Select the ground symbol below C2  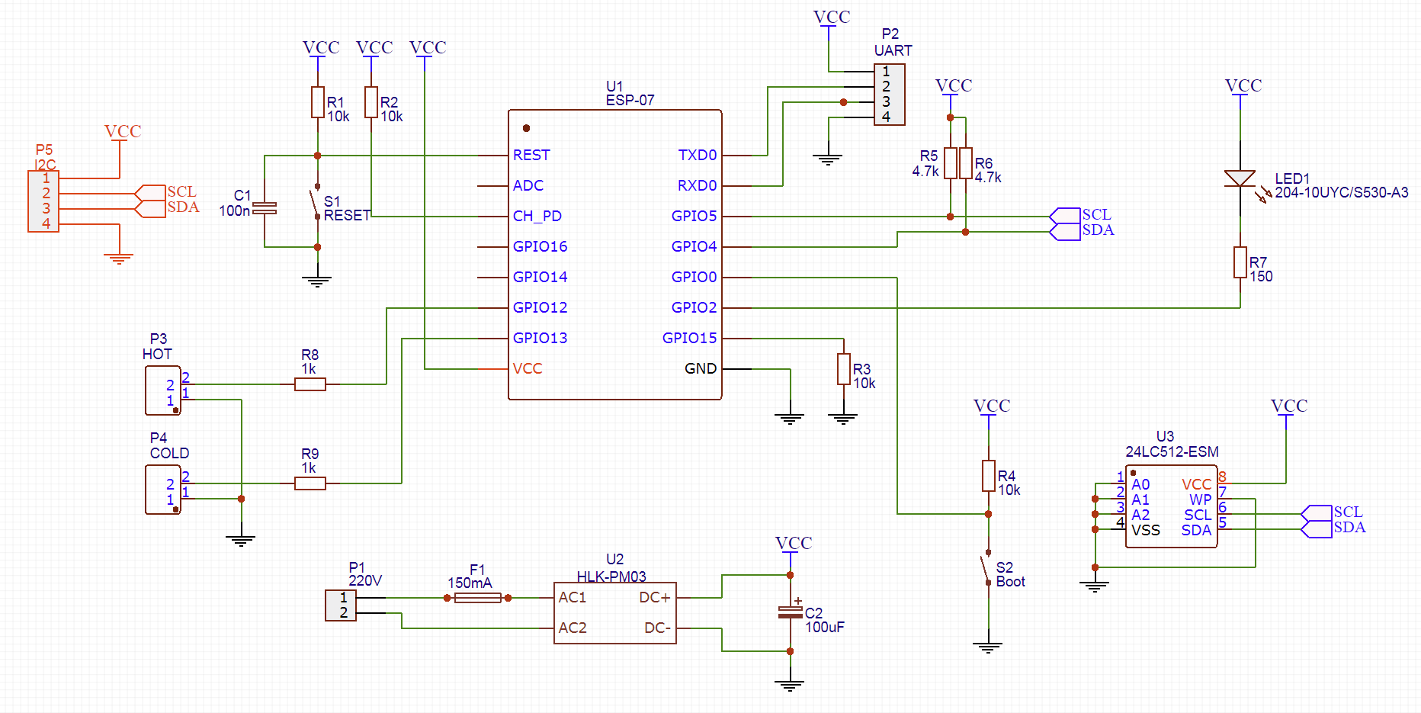[790, 686]
